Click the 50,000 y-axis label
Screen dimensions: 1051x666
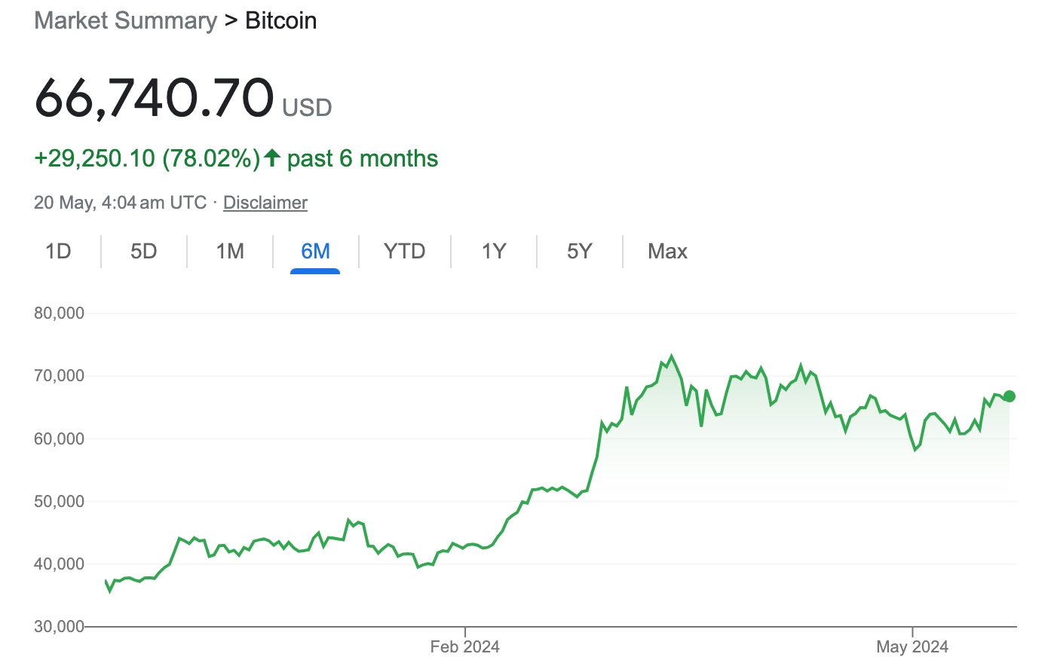(60, 501)
